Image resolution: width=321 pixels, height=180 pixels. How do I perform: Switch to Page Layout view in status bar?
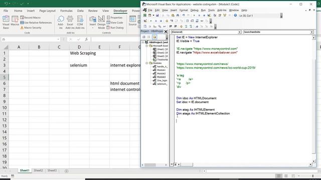pyautogui.click(x=286, y=175)
